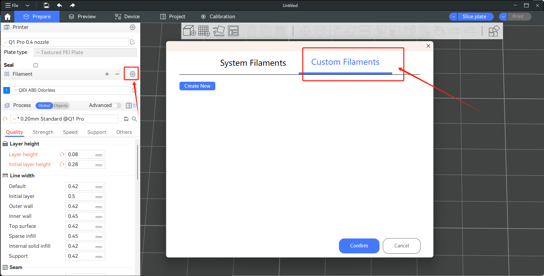This screenshot has width=544, height=276.
Task: Switch process scope to Objects
Action: click(61, 106)
